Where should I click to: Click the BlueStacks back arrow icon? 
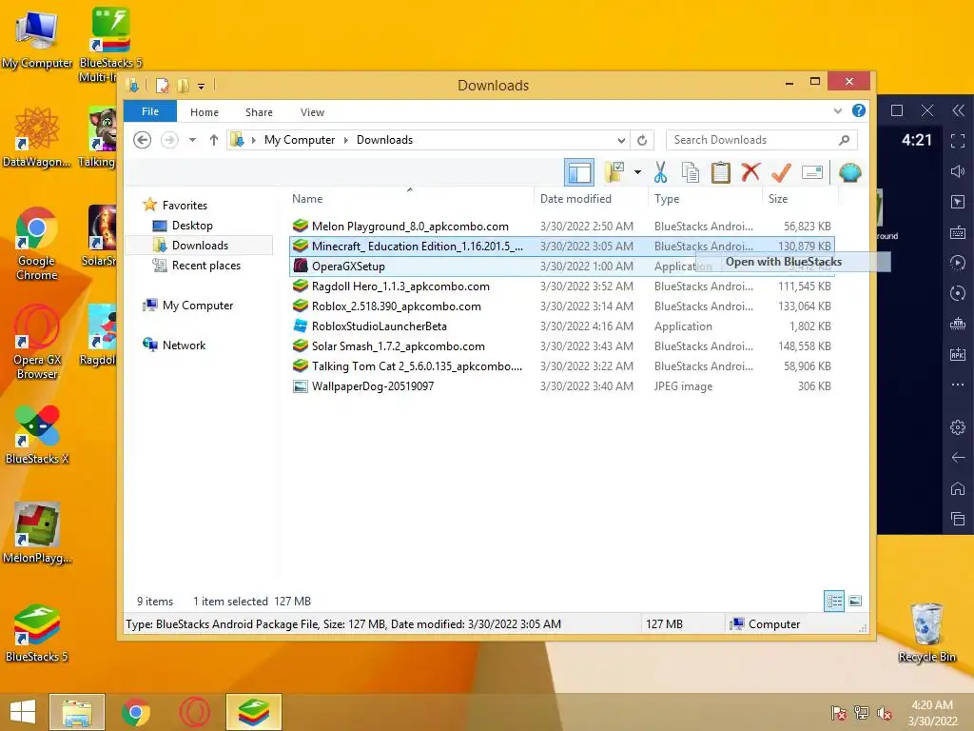(958, 458)
